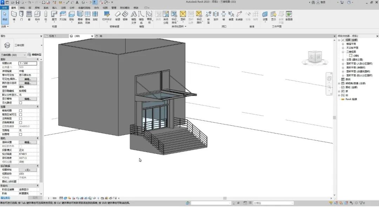
Task: Select the Ceiling (天花板) tool
Action: pyautogui.click(x=63, y=16)
